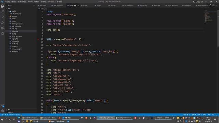Image resolution: width=219 pixels, height=123 pixels.
Task: Open the Explorer view in activity bar
Action: (3, 6)
